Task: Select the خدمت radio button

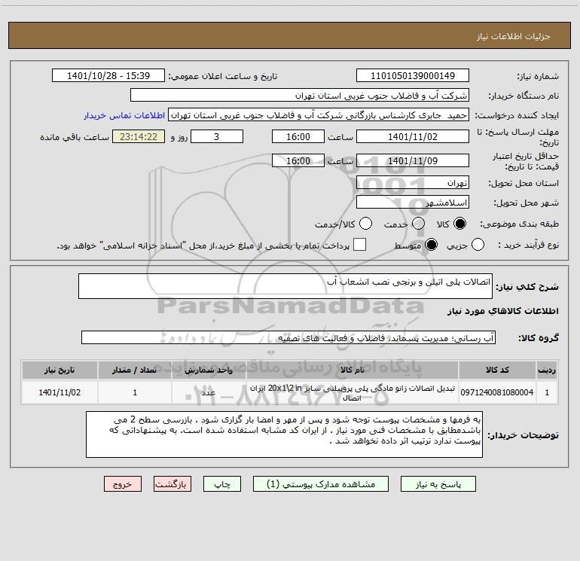Action: (418, 224)
